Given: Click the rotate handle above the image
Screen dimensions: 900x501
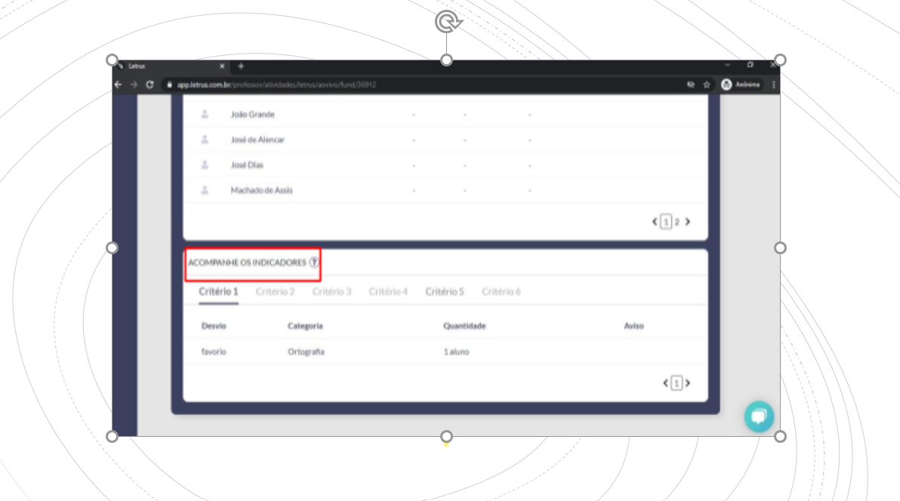Looking at the screenshot, I should click(x=448, y=22).
